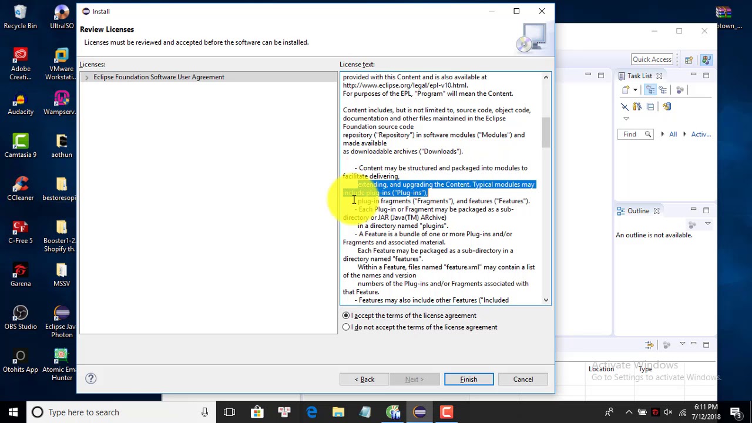Select I accept the terms radio button
This screenshot has height=423, width=752.
pyautogui.click(x=346, y=315)
